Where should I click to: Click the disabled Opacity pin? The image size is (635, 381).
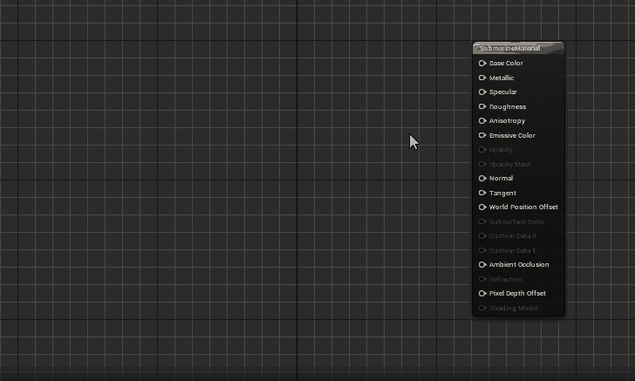(482, 150)
